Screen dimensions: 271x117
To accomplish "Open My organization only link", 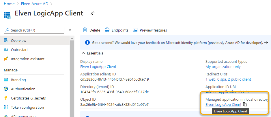I will [223, 67].
